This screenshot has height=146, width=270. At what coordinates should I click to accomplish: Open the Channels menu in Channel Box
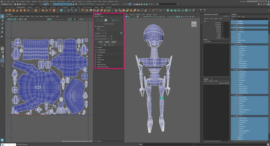click(x=206, y=18)
